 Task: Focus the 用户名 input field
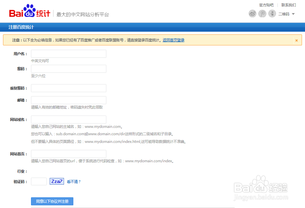point(68,54)
